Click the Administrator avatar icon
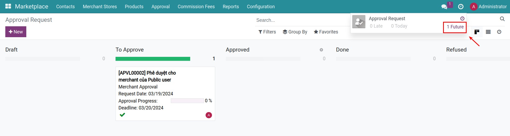Image resolution: width=510 pixels, height=136 pixels. [x=474, y=7]
